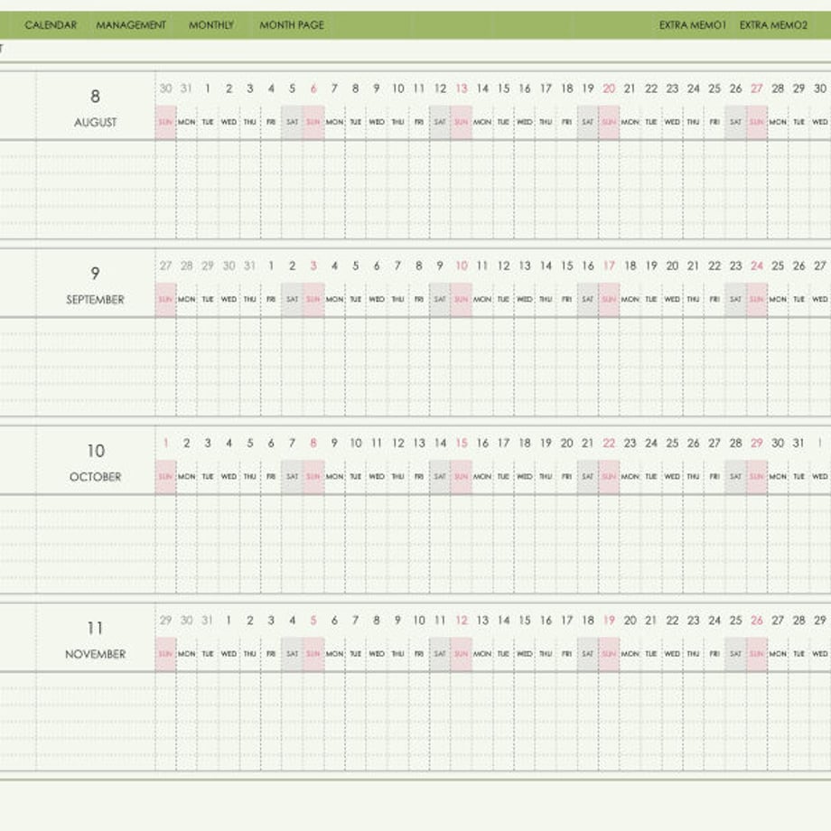Image resolution: width=831 pixels, height=831 pixels.
Task: Click the first pink SUN cell in August
Action: 166,123
